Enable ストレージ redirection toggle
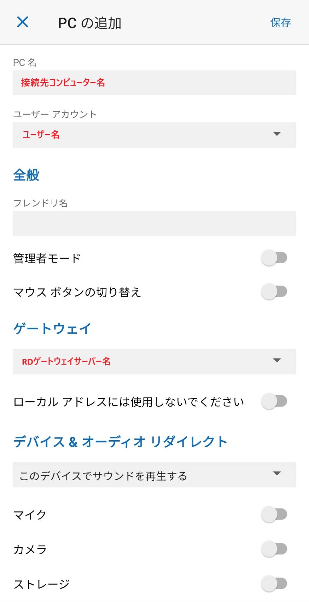This screenshot has height=602, width=309. coord(274,584)
